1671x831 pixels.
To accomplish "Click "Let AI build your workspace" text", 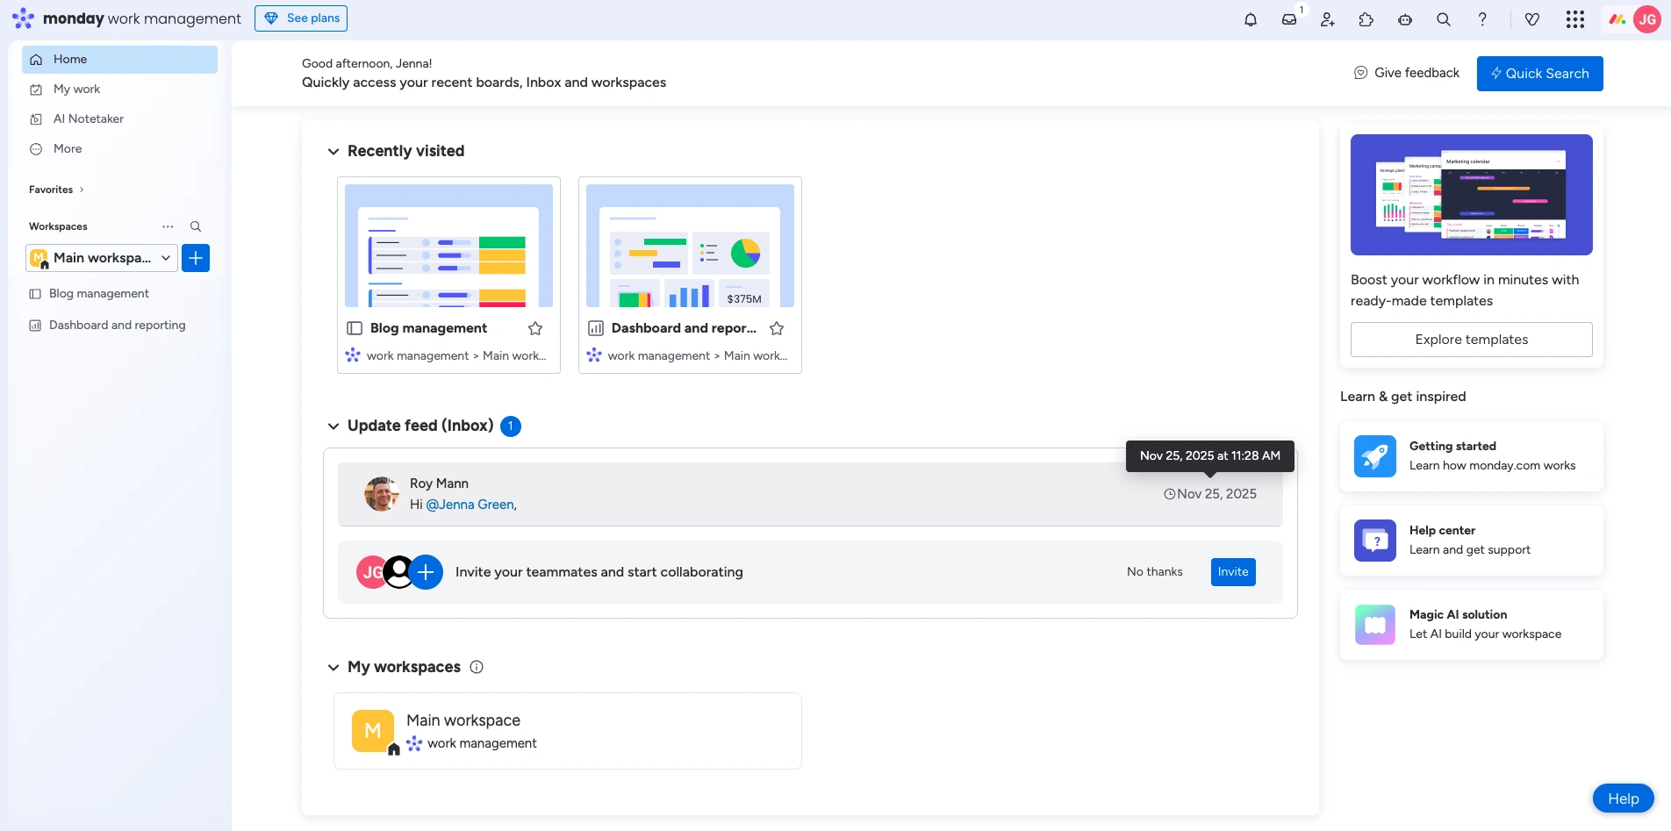I will click(x=1485, y=634).
